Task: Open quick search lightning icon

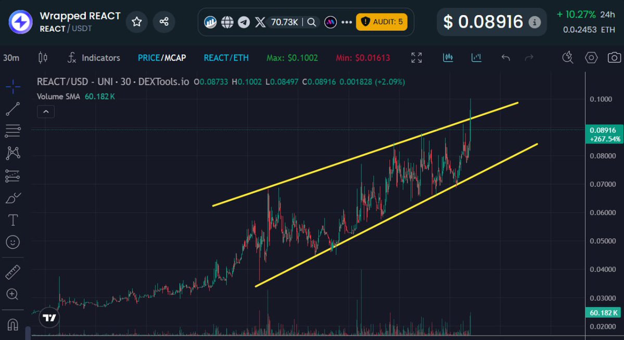Action: pyautogui.click(x=568, y=58)
